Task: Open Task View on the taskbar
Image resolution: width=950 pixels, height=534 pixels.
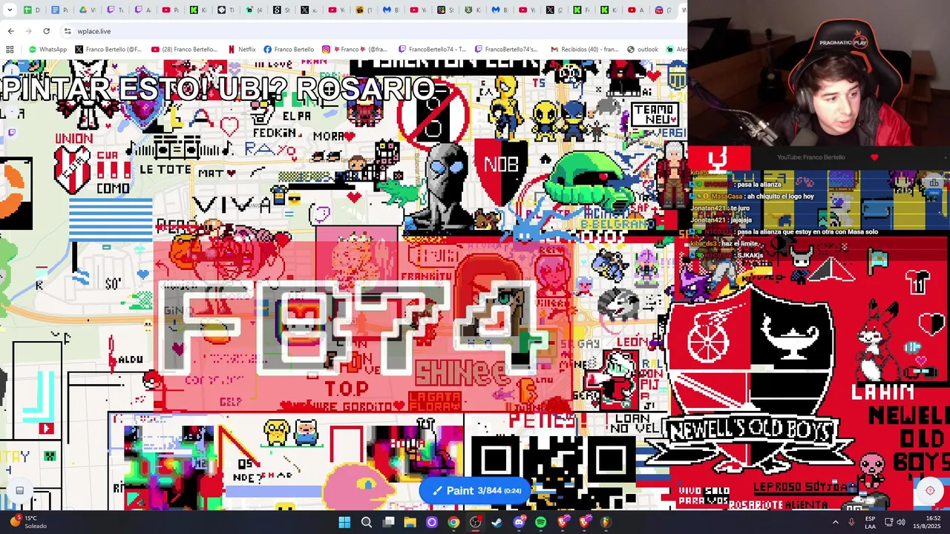Action: click(x=388, y=522)
